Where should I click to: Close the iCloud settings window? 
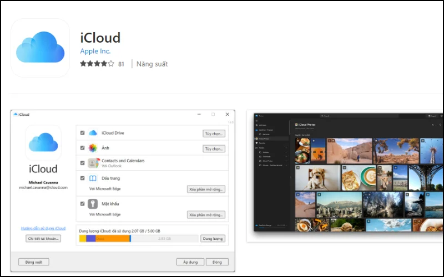tap(228, 114)
